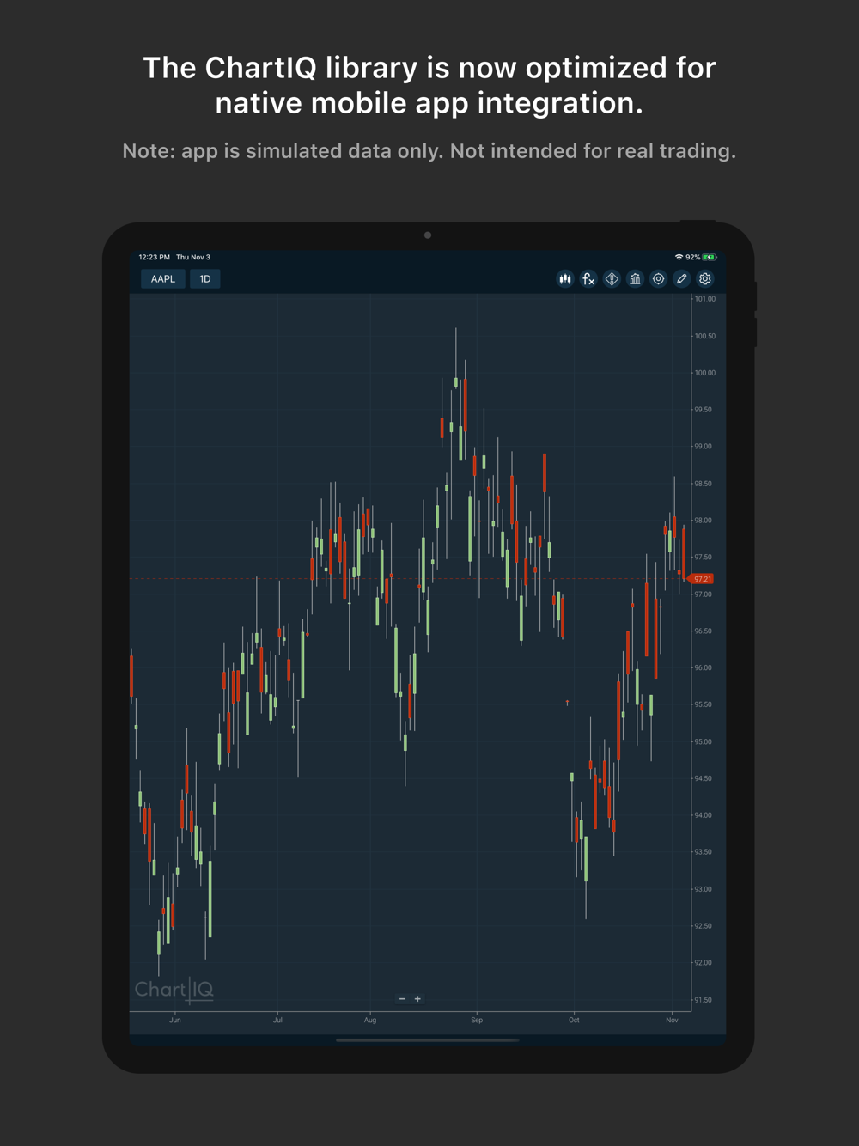Open the bar-graph comparison icon
859x1146 pixels.
pyautogui.click(x=635, y=279)
